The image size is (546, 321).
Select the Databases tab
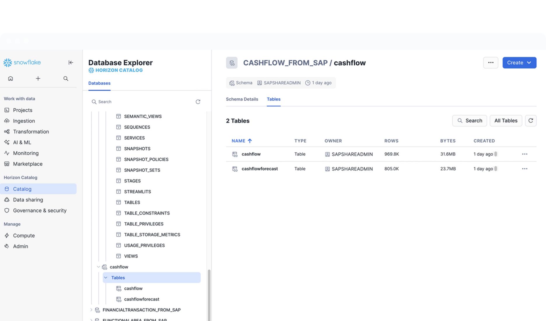(99, 83)
